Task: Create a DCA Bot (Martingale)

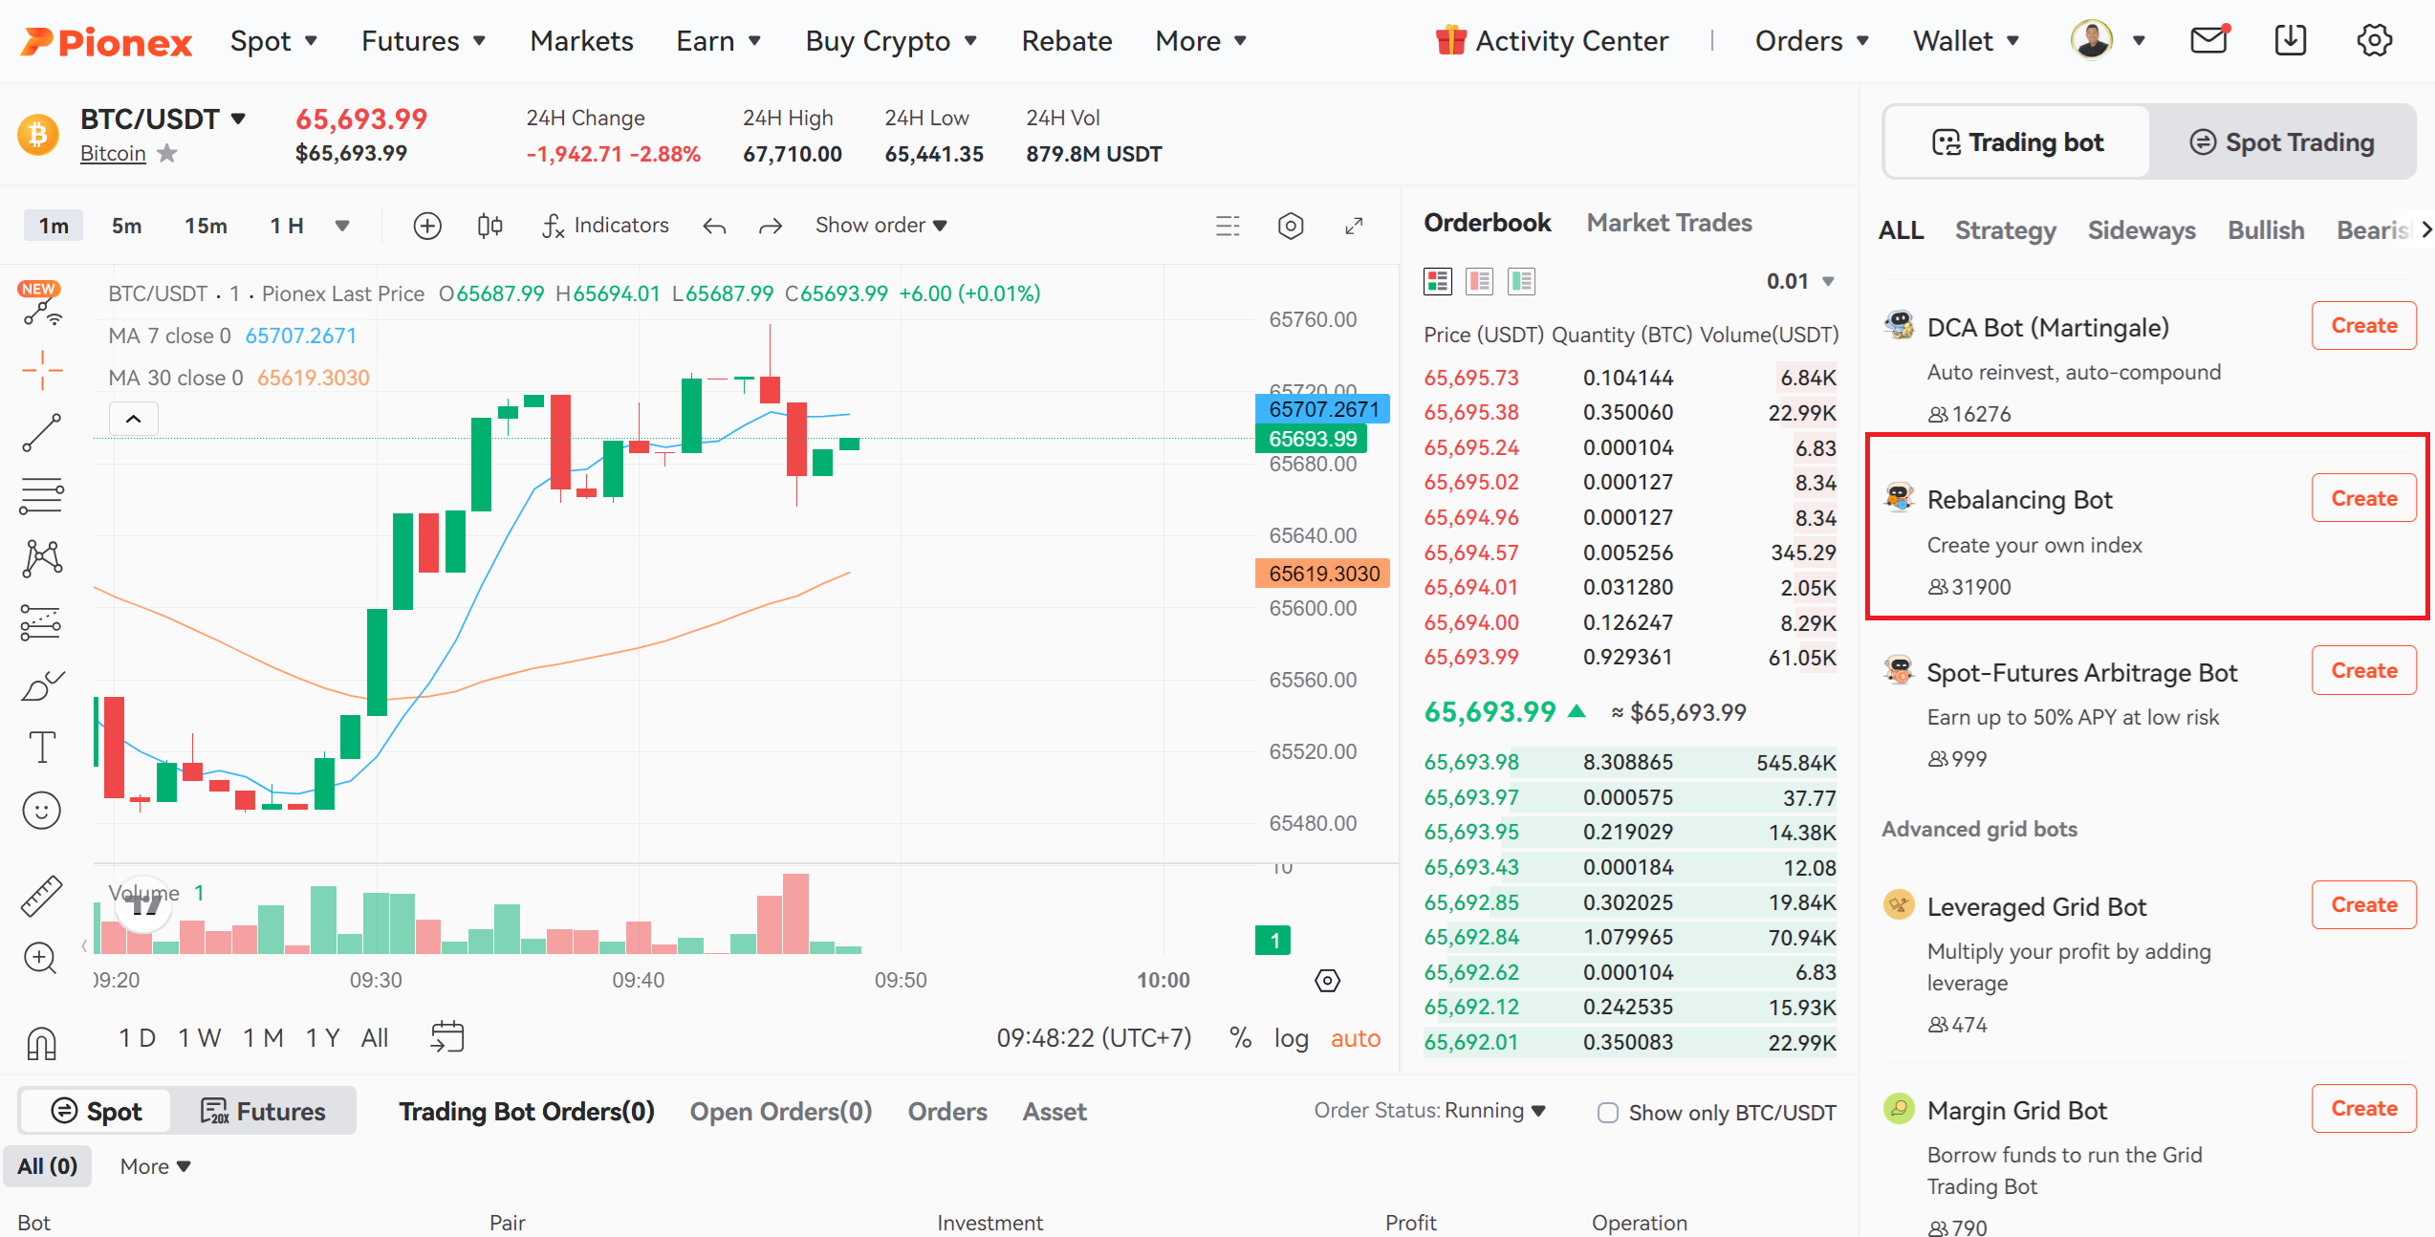Action: (x=2363, y=325)
